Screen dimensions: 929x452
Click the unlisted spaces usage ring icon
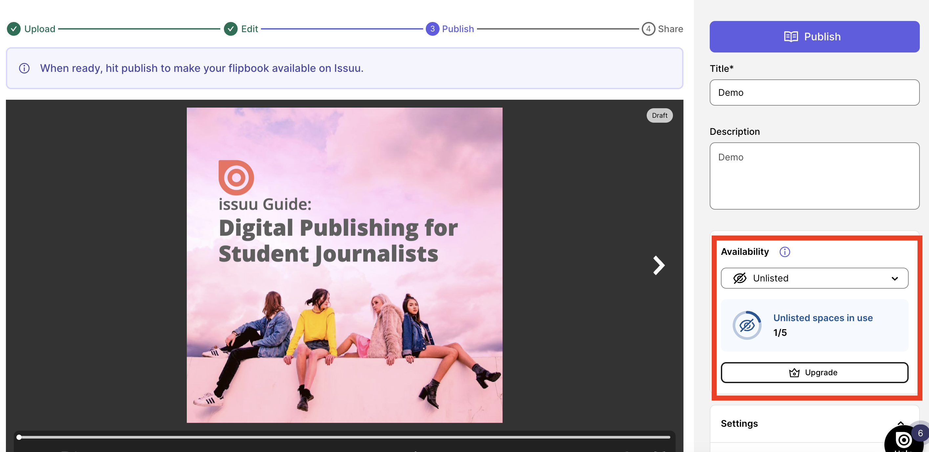746,325
